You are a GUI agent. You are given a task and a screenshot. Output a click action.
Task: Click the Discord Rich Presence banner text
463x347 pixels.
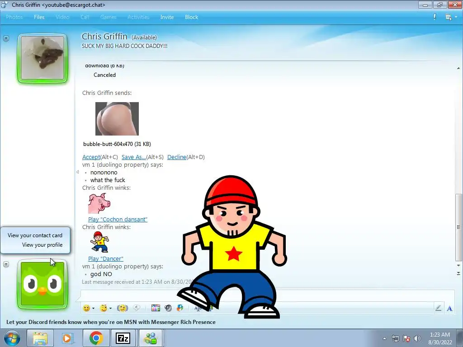click(111, 322)
